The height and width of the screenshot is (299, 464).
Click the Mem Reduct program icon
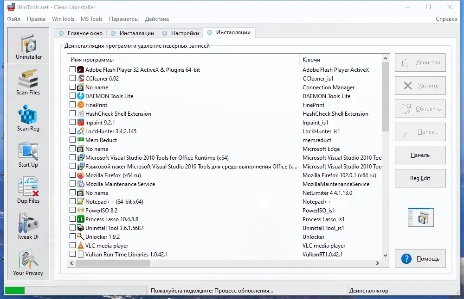80,140
